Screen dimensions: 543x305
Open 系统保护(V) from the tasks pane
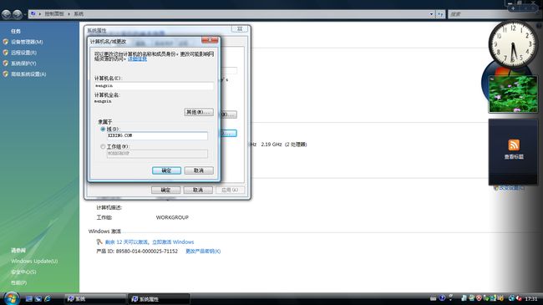pos(23,64)
